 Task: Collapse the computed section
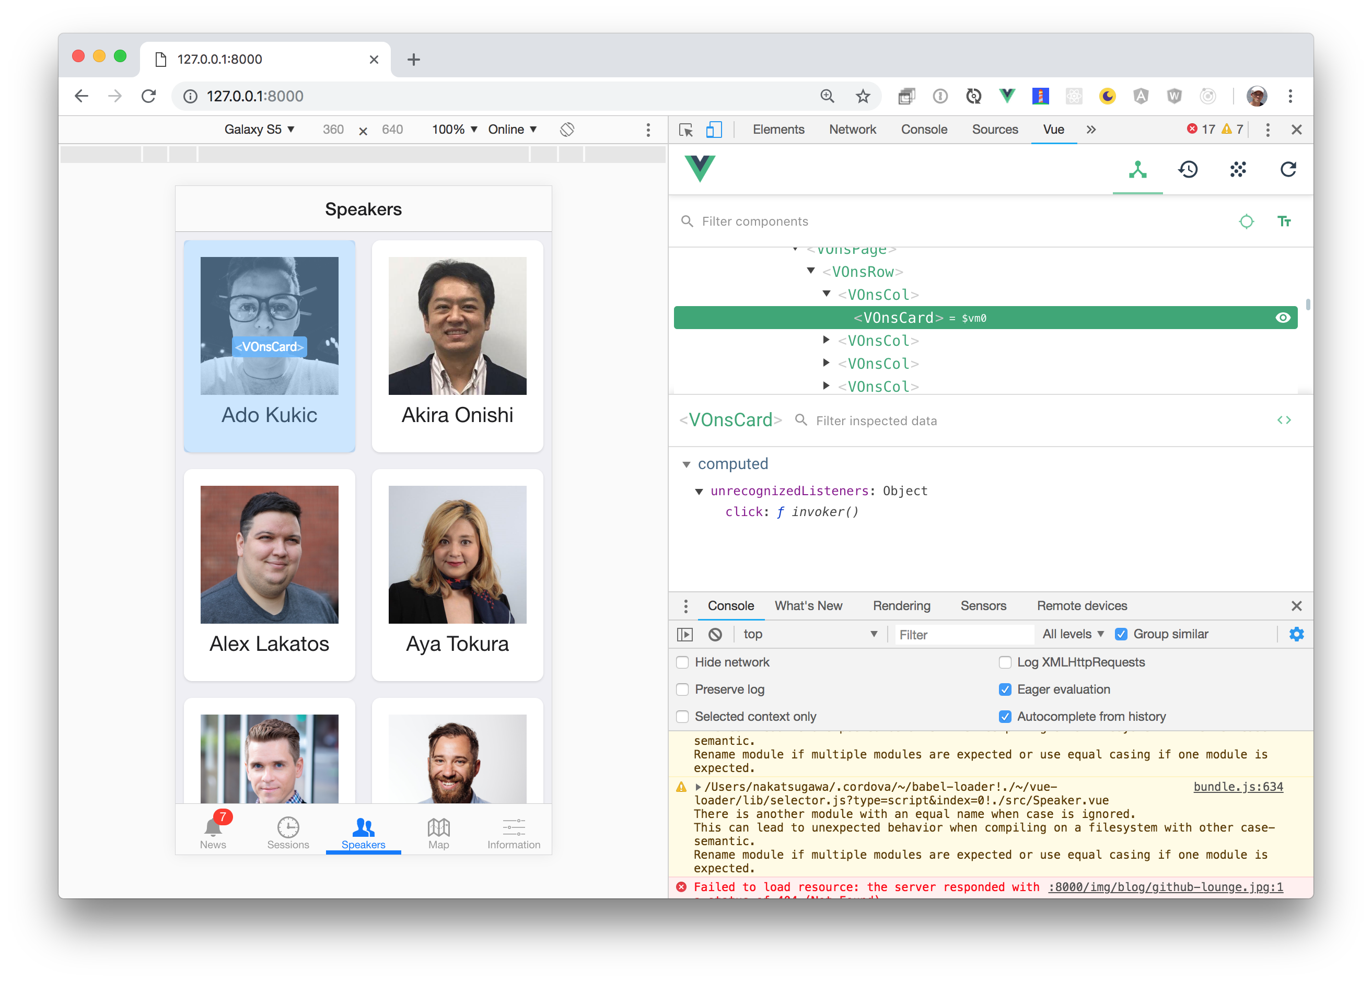(x=687, y=464)
